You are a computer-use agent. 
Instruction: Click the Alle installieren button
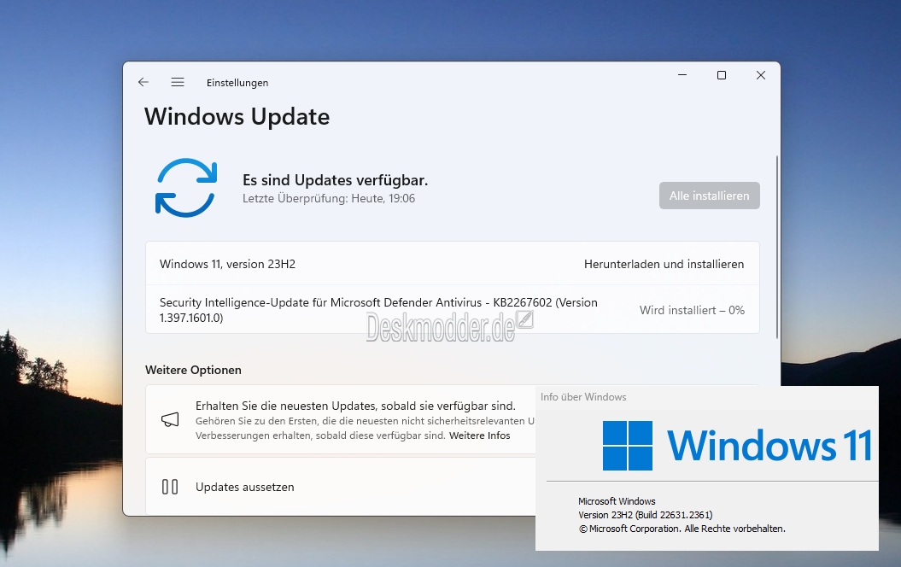[709, 196]
